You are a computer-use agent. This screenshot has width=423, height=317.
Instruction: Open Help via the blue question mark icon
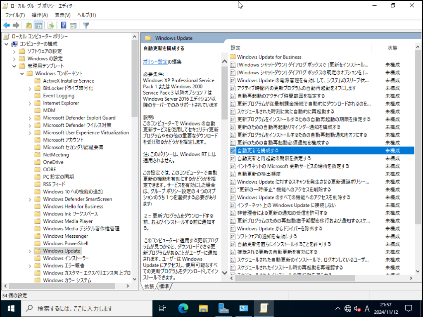click(64, 25)
